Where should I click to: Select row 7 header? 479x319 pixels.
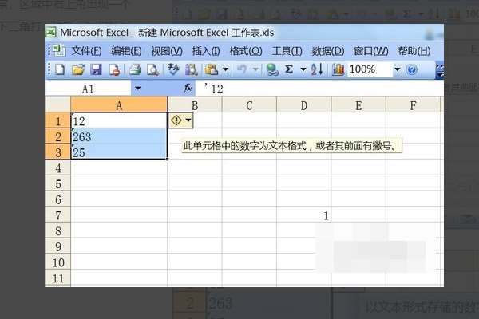[x=57, y=215]
